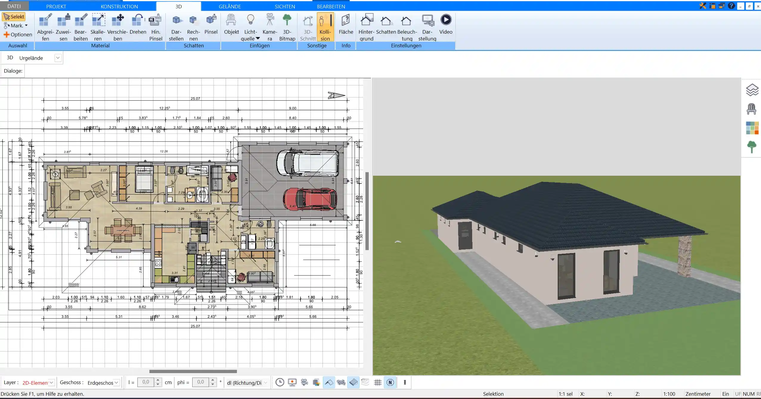The image size is (761, 399).
Task: Insert a Kamera object
Action: [270, 27]
